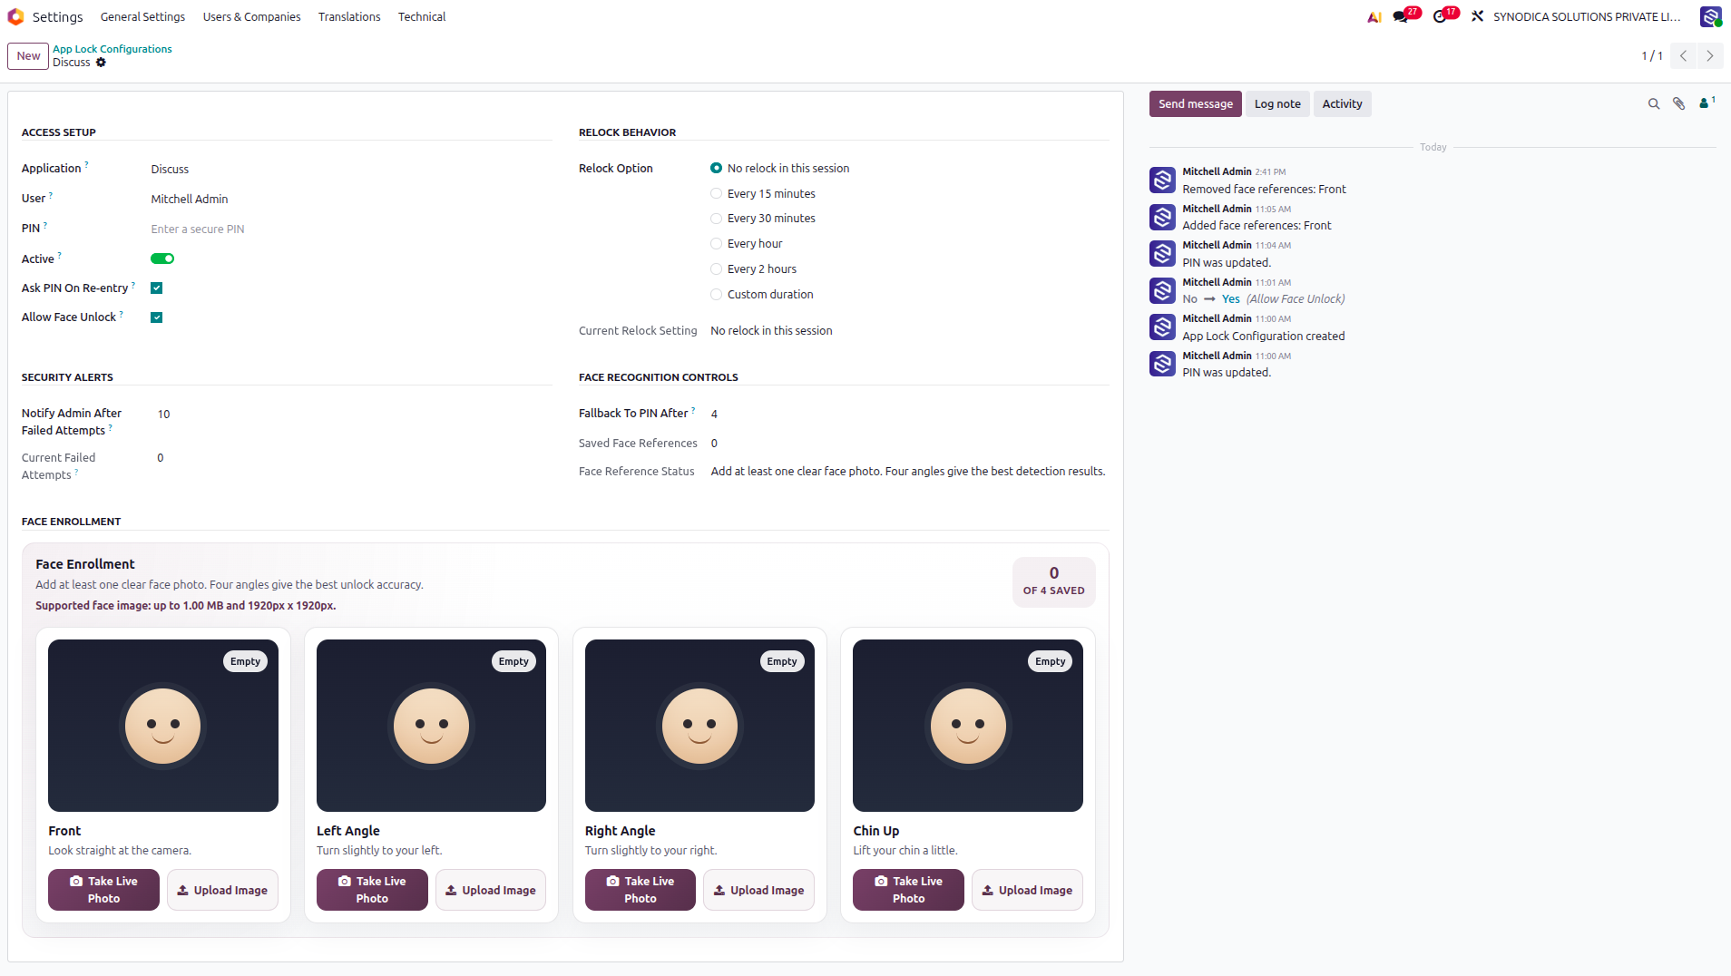This screenshot has width=1731, height=976.
Task: Go to the next record arrow
Action: click(x=1710, y=56)
